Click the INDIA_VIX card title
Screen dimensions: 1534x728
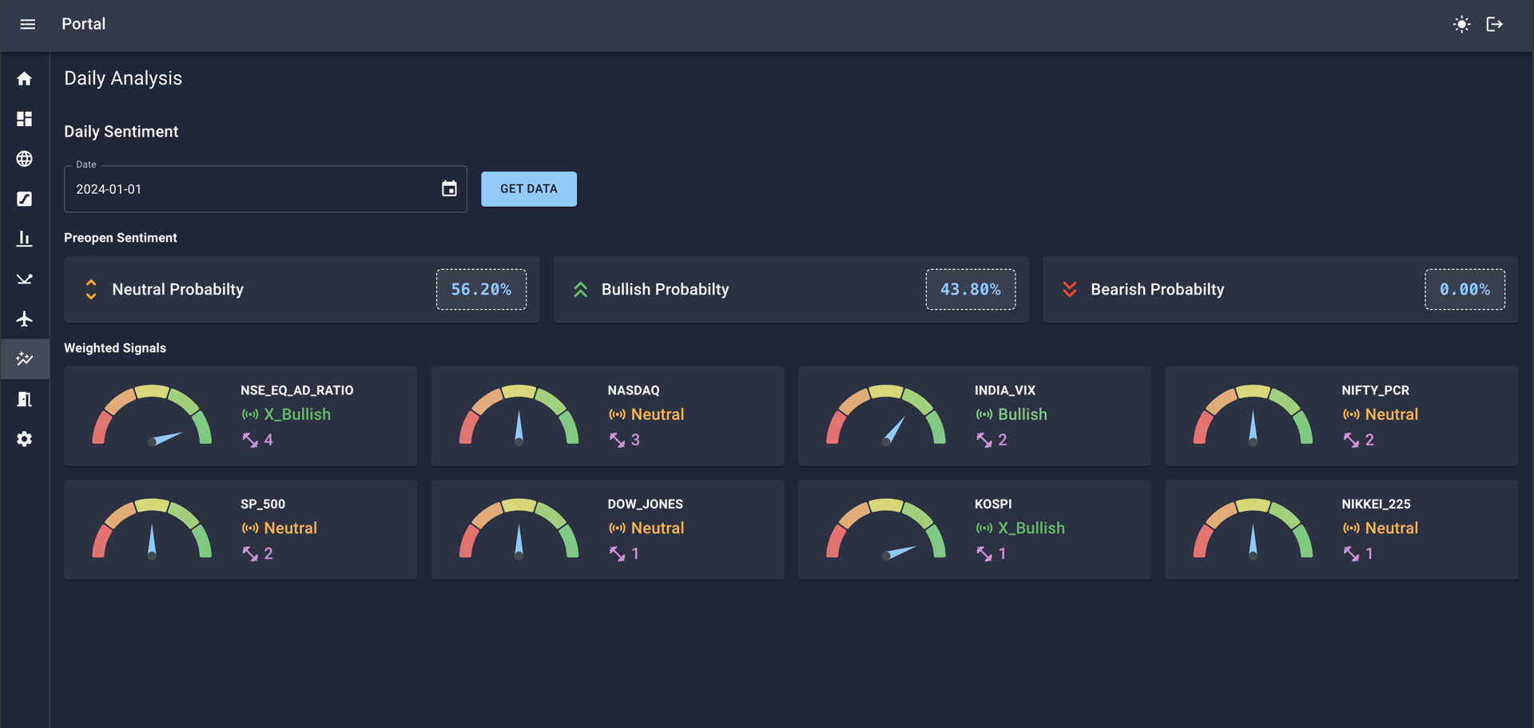(x=1005, y=390)
